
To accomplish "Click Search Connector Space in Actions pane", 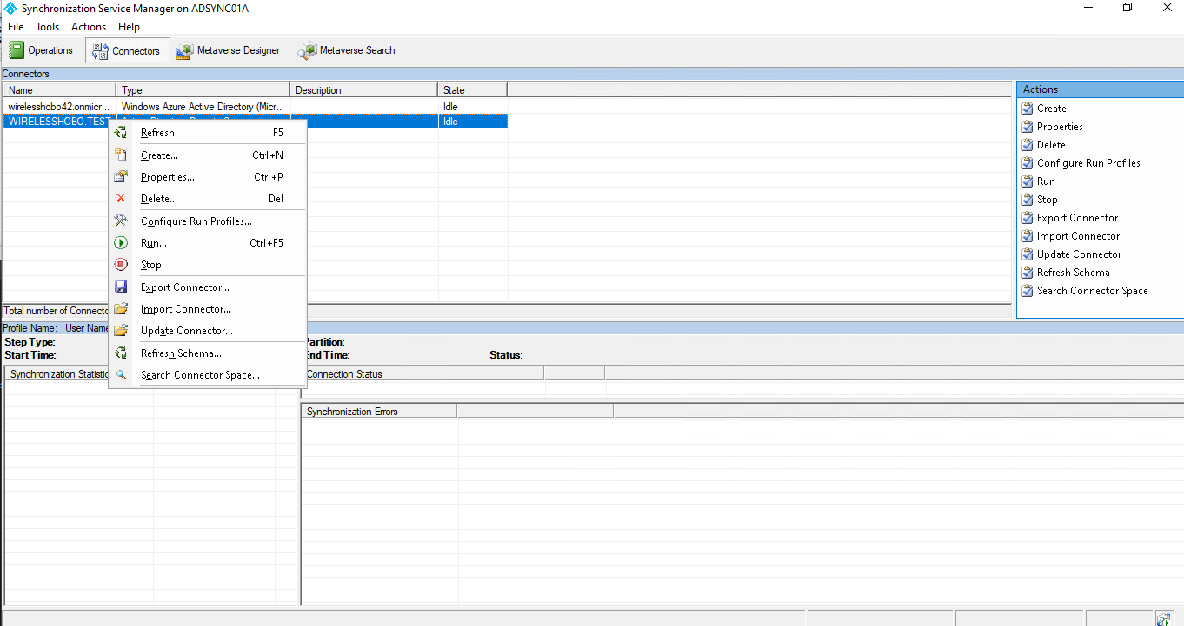I will click(x=1092, y=291).
